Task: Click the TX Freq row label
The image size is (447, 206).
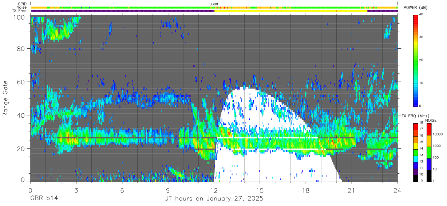Action: pyautogui.click(x=20, y=11)
